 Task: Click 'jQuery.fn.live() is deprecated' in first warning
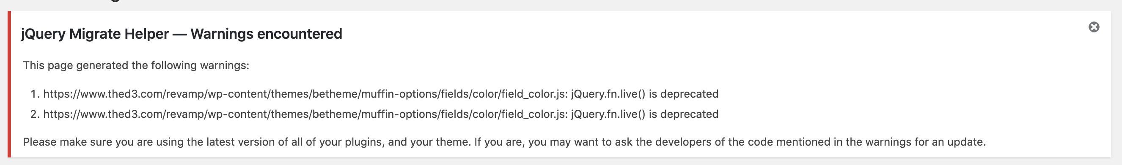(x=645, y=94)
